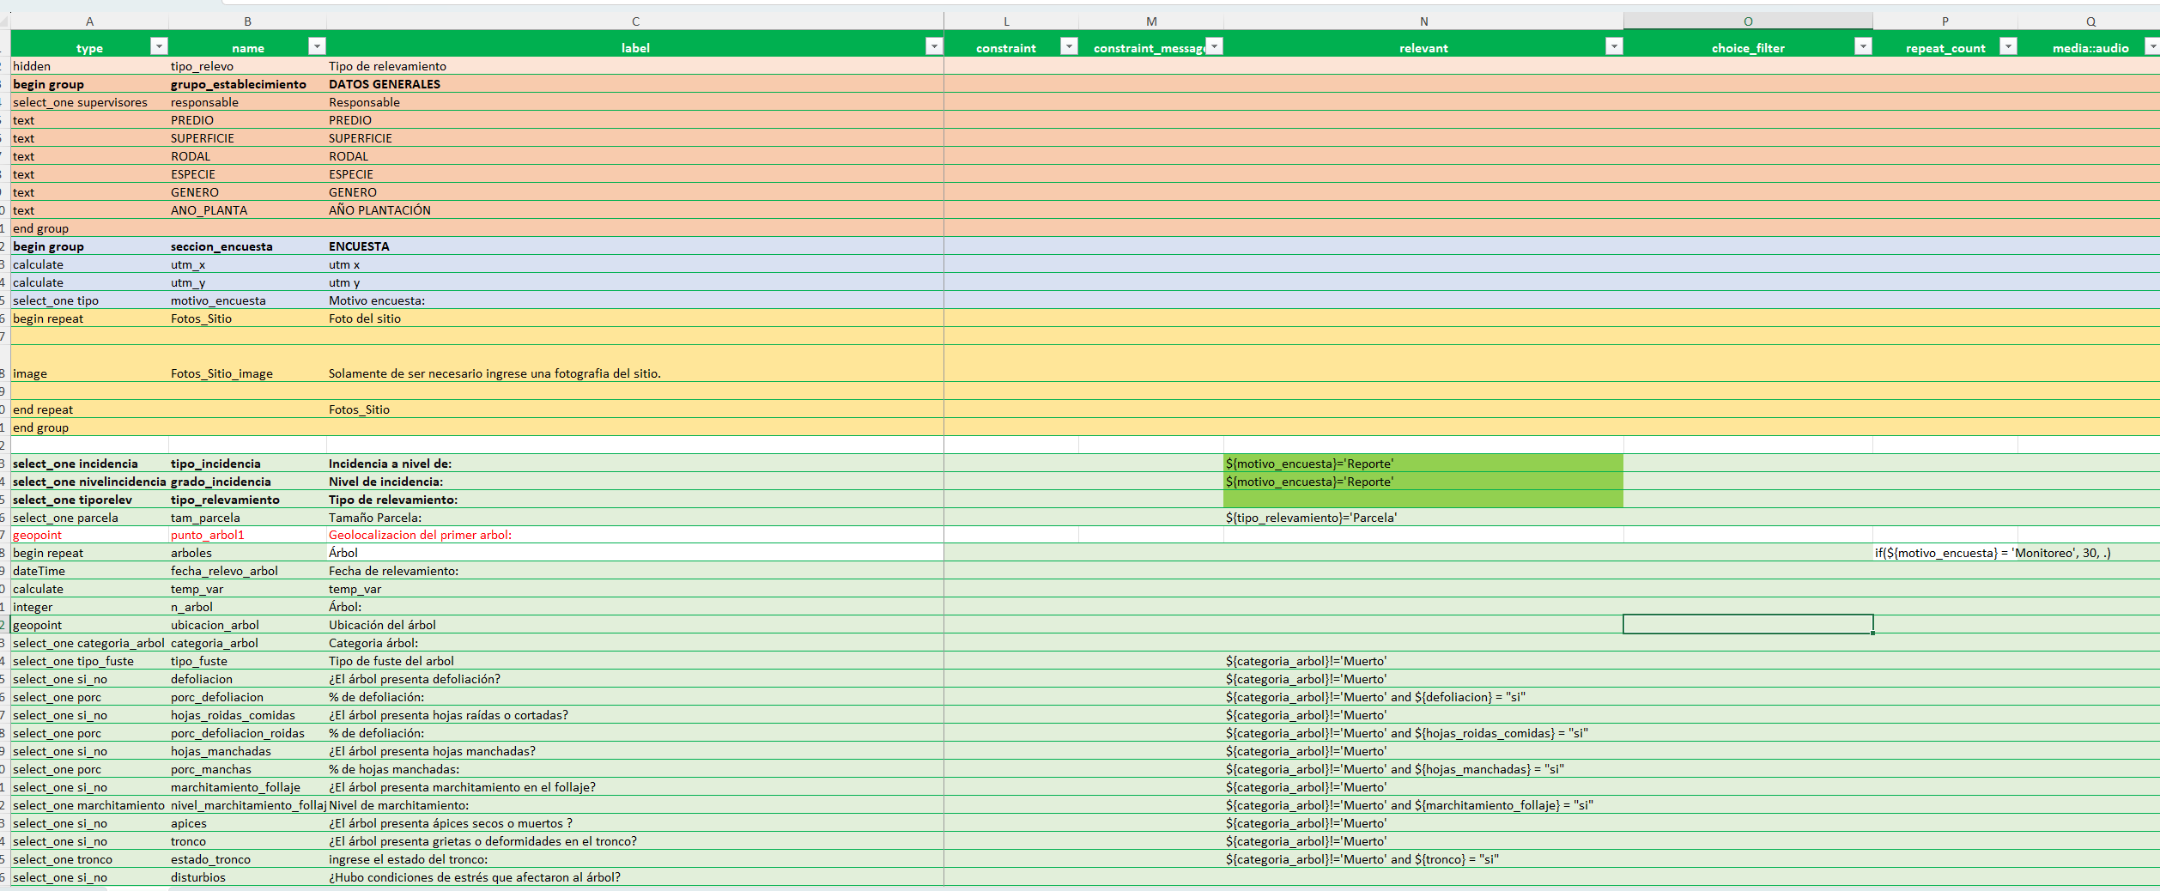Screen dimensions: 2160x891
Task: Select the 'porc_manchas' name cell
Action: [247, 769]
